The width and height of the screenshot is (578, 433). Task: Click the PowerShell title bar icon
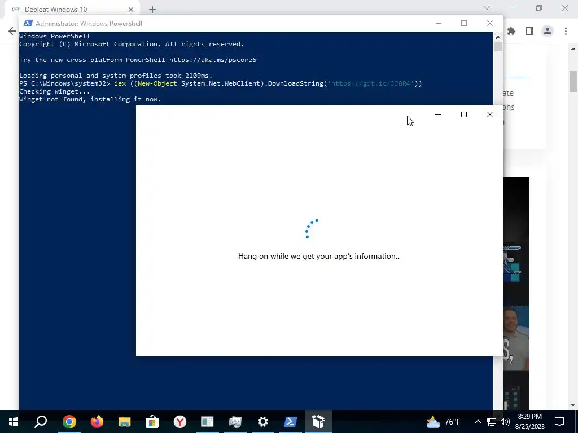pyautogui.click(x=28, y=23)
